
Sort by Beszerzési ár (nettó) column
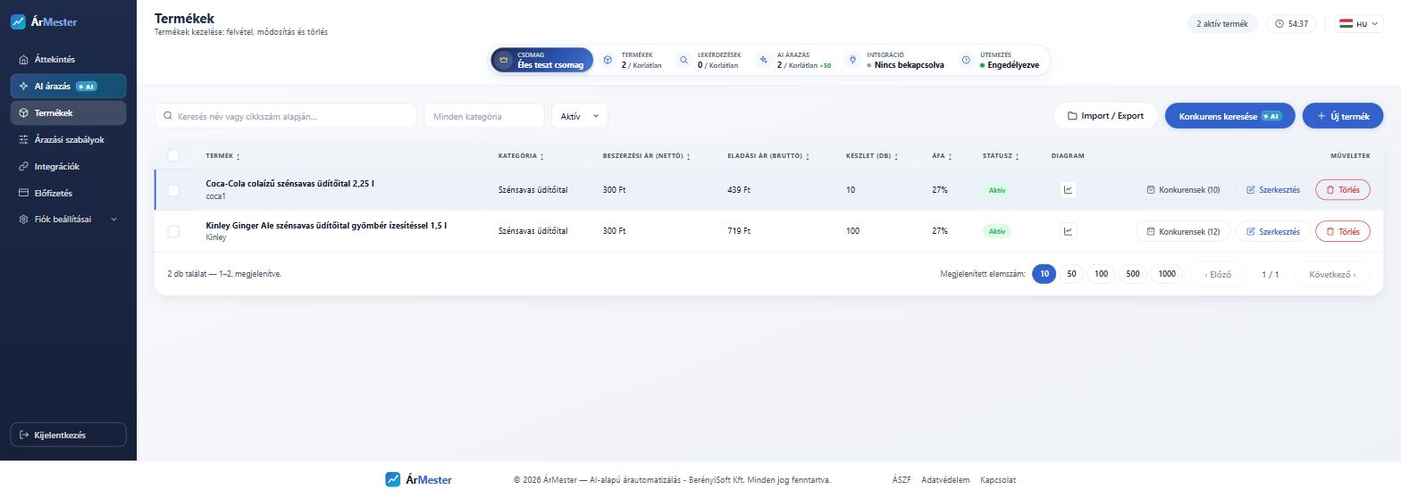[x=647, y=156]
